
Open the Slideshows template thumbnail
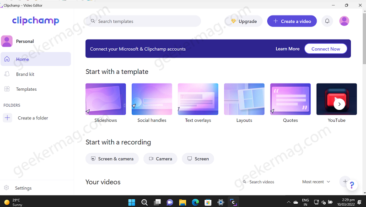(x=106, y=99)
